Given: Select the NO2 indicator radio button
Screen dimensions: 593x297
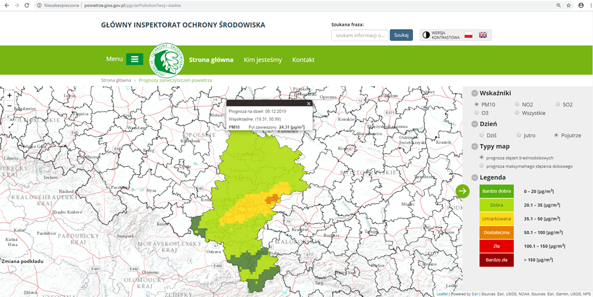Looking at the screenshot, I should [518, 105].
